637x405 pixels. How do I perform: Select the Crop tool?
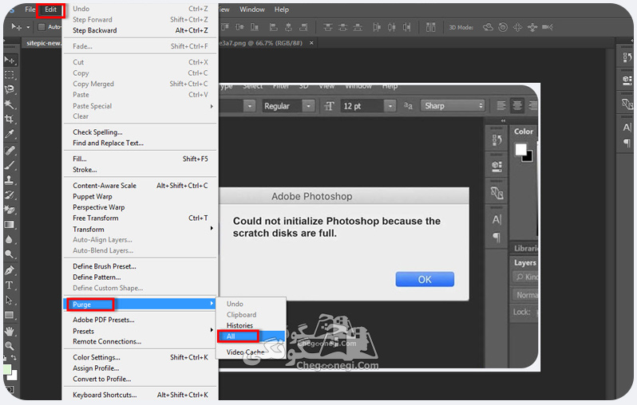(x=10, y=119)
